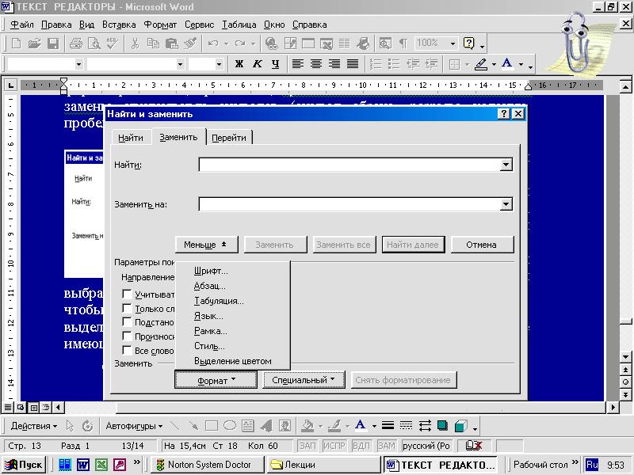Viewport: 634px width, 475px height.
Task: Select the Format Painter brush
Action: coord(190,44)
